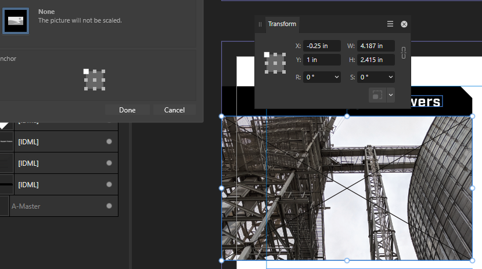Viewport: 482px width, 269px height.
Task: Close the Transform panel
Action: (404, 24)
